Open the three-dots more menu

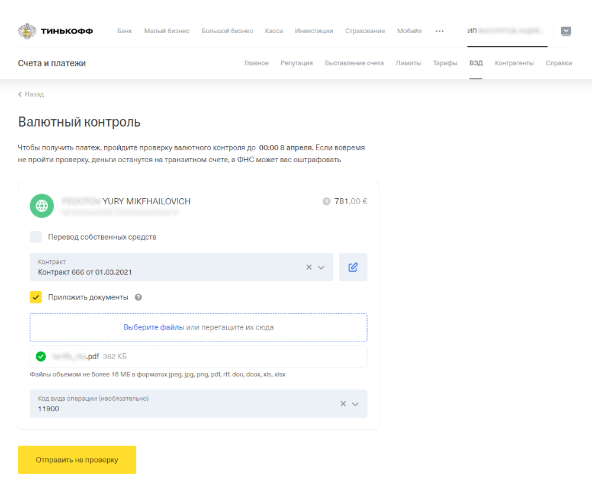439,31
